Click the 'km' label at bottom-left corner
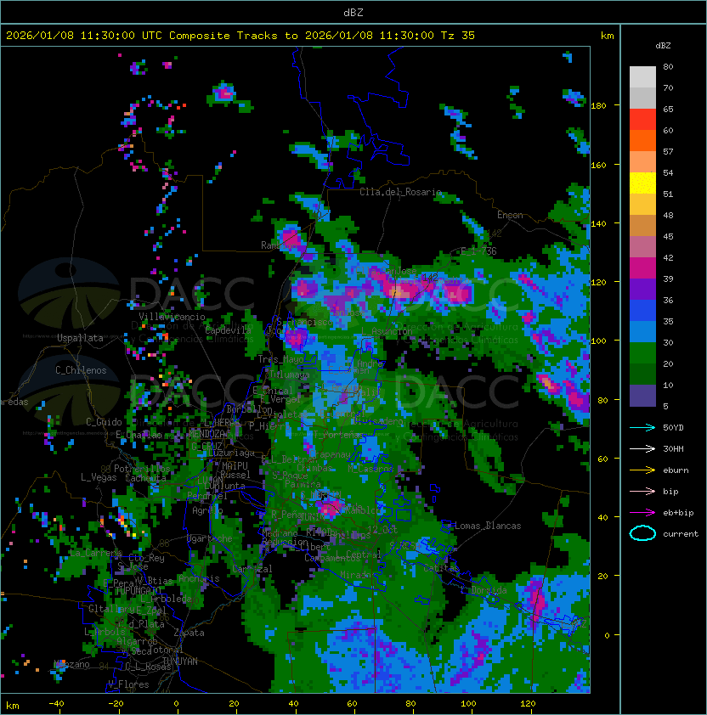 (x=13, y=706)
